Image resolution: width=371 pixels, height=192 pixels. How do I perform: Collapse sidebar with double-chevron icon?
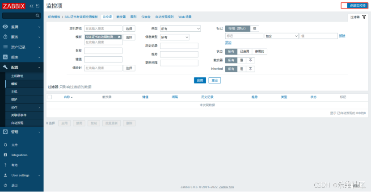31,6
